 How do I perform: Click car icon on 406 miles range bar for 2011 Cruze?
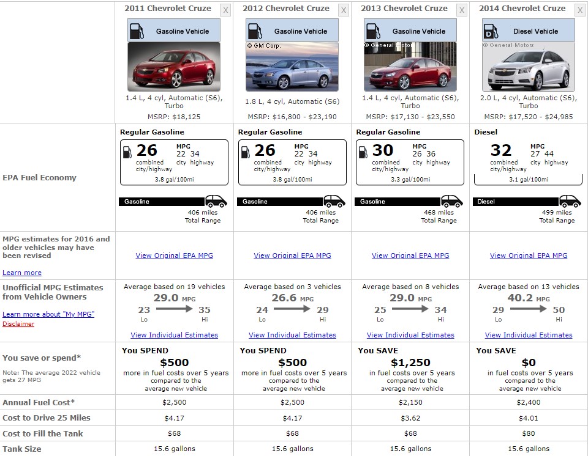coord(216,201)
